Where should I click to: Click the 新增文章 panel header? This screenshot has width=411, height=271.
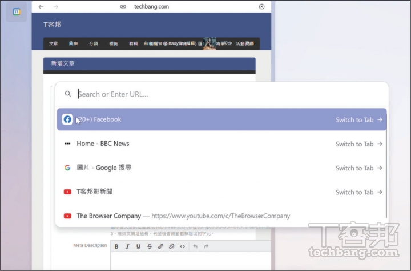tap(150, 64)
